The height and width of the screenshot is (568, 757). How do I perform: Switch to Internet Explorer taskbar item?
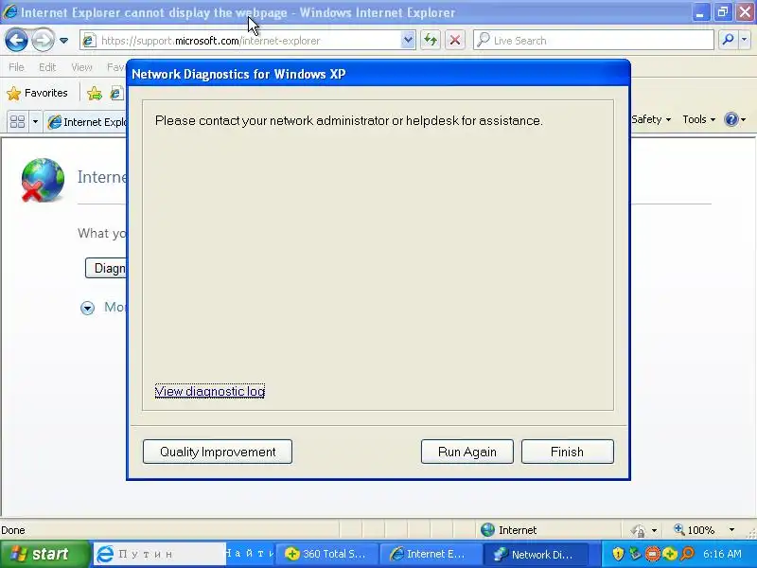(x=431, y=554)
